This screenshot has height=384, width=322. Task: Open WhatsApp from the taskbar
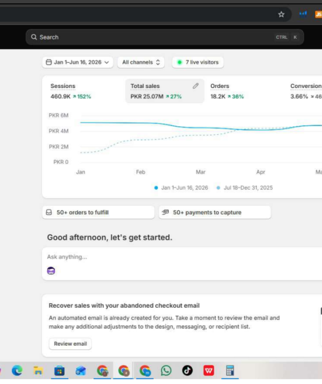click(x=166, y=370)
